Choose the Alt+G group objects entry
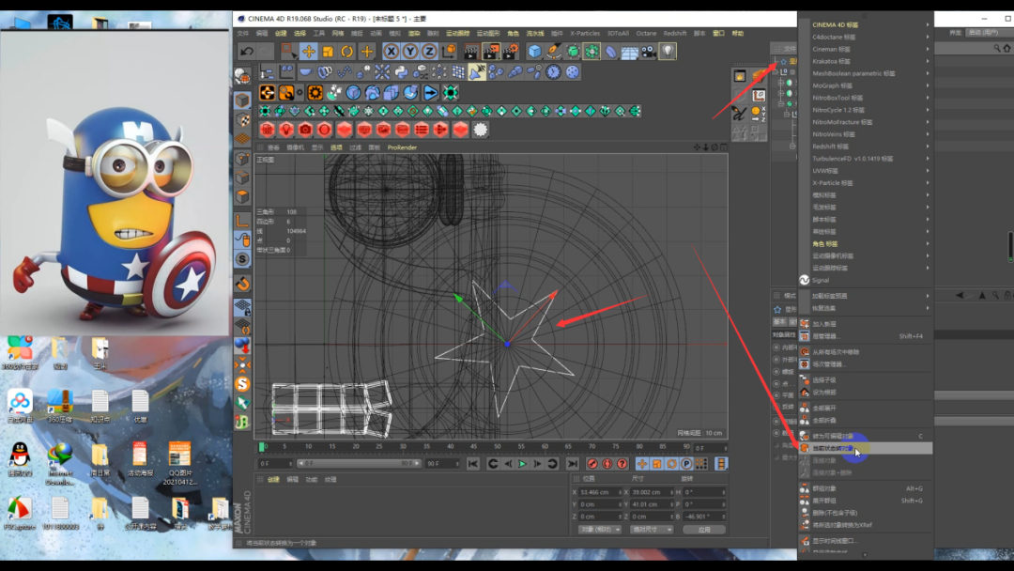This screenshot has height=571, width=1014. click(x=866, y=488)
